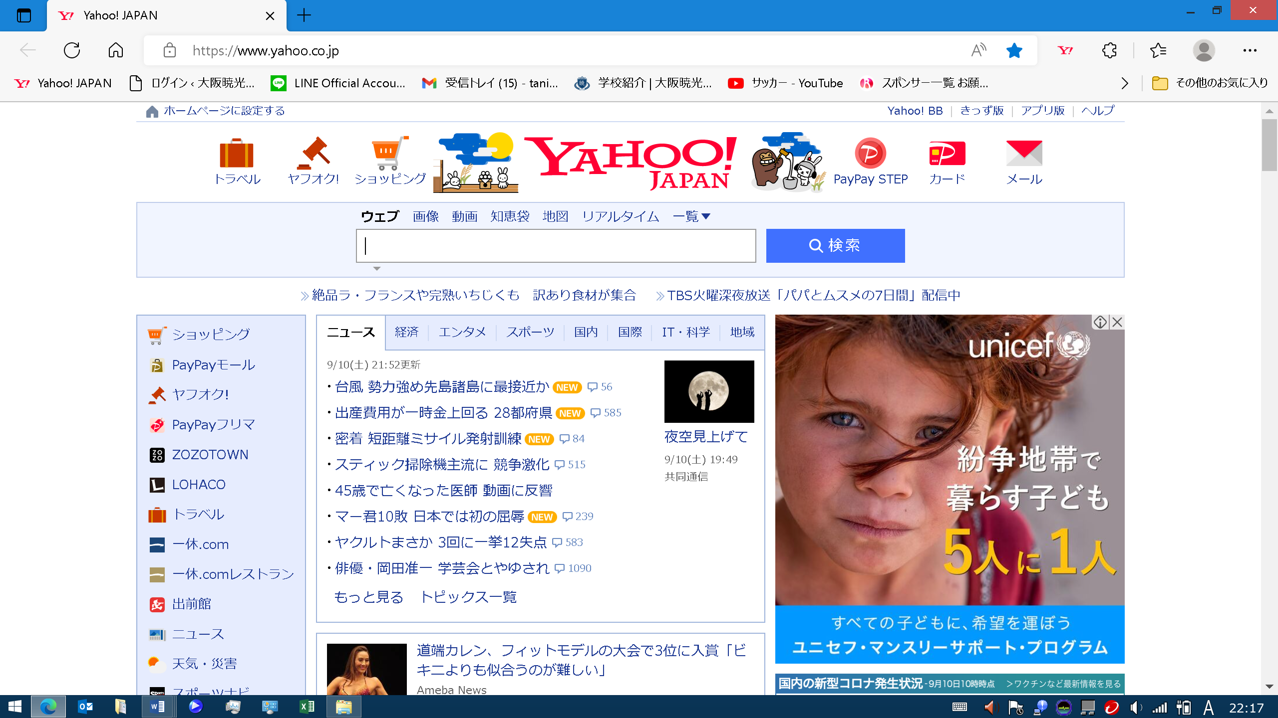Image resolution: width=1278 pixels, height=718 pixels.
Task: Toggle the favorite star for this page
Action: coord(1014,50)
